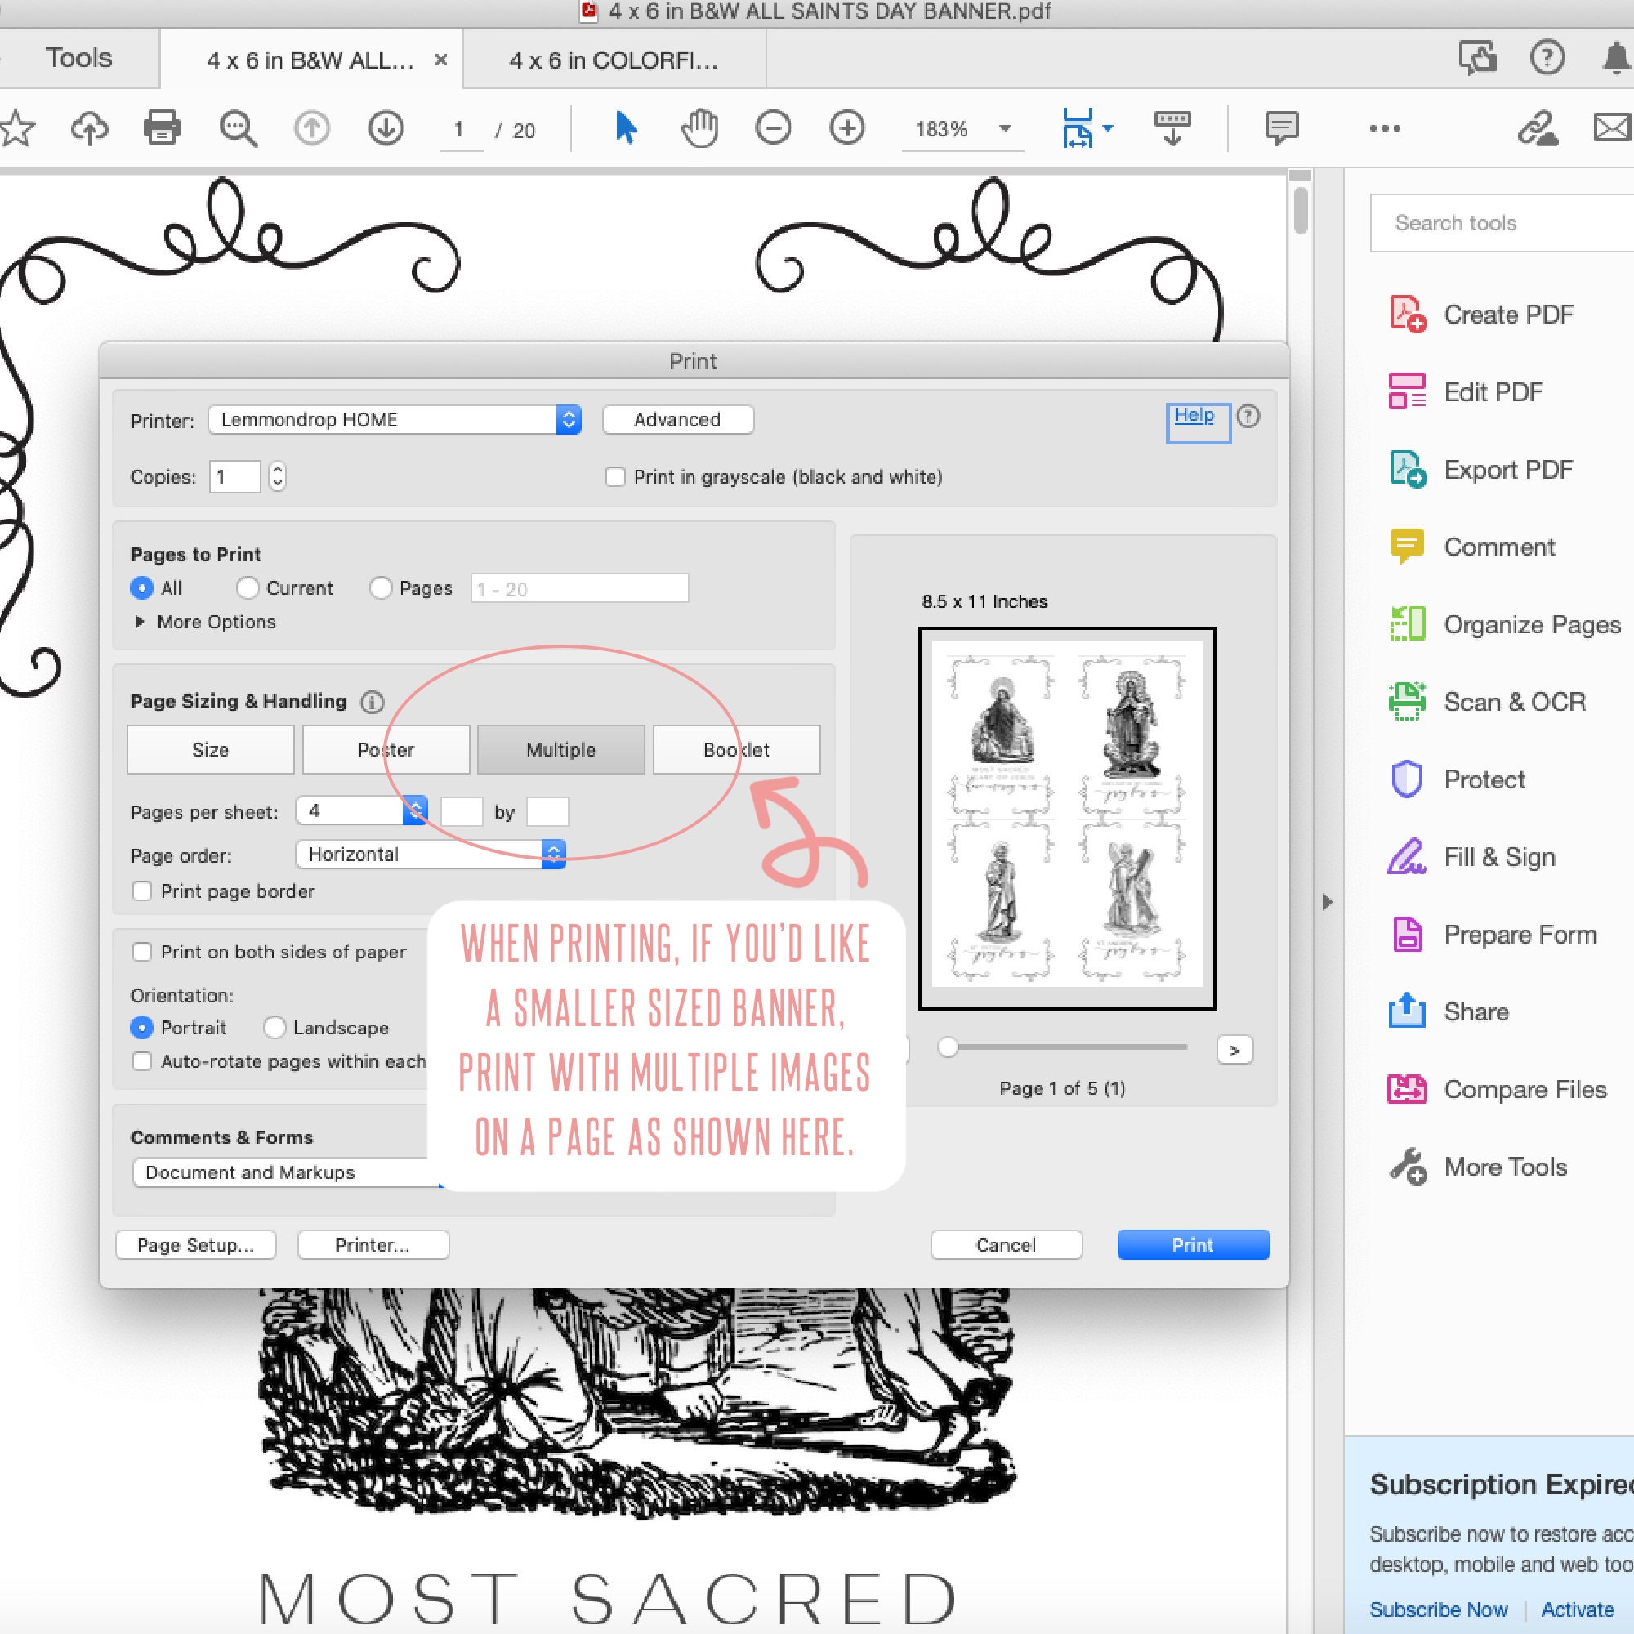Collapse the right tools pane arrow
Screen dimensions: 1634x1634
(x=1328, y=903)
